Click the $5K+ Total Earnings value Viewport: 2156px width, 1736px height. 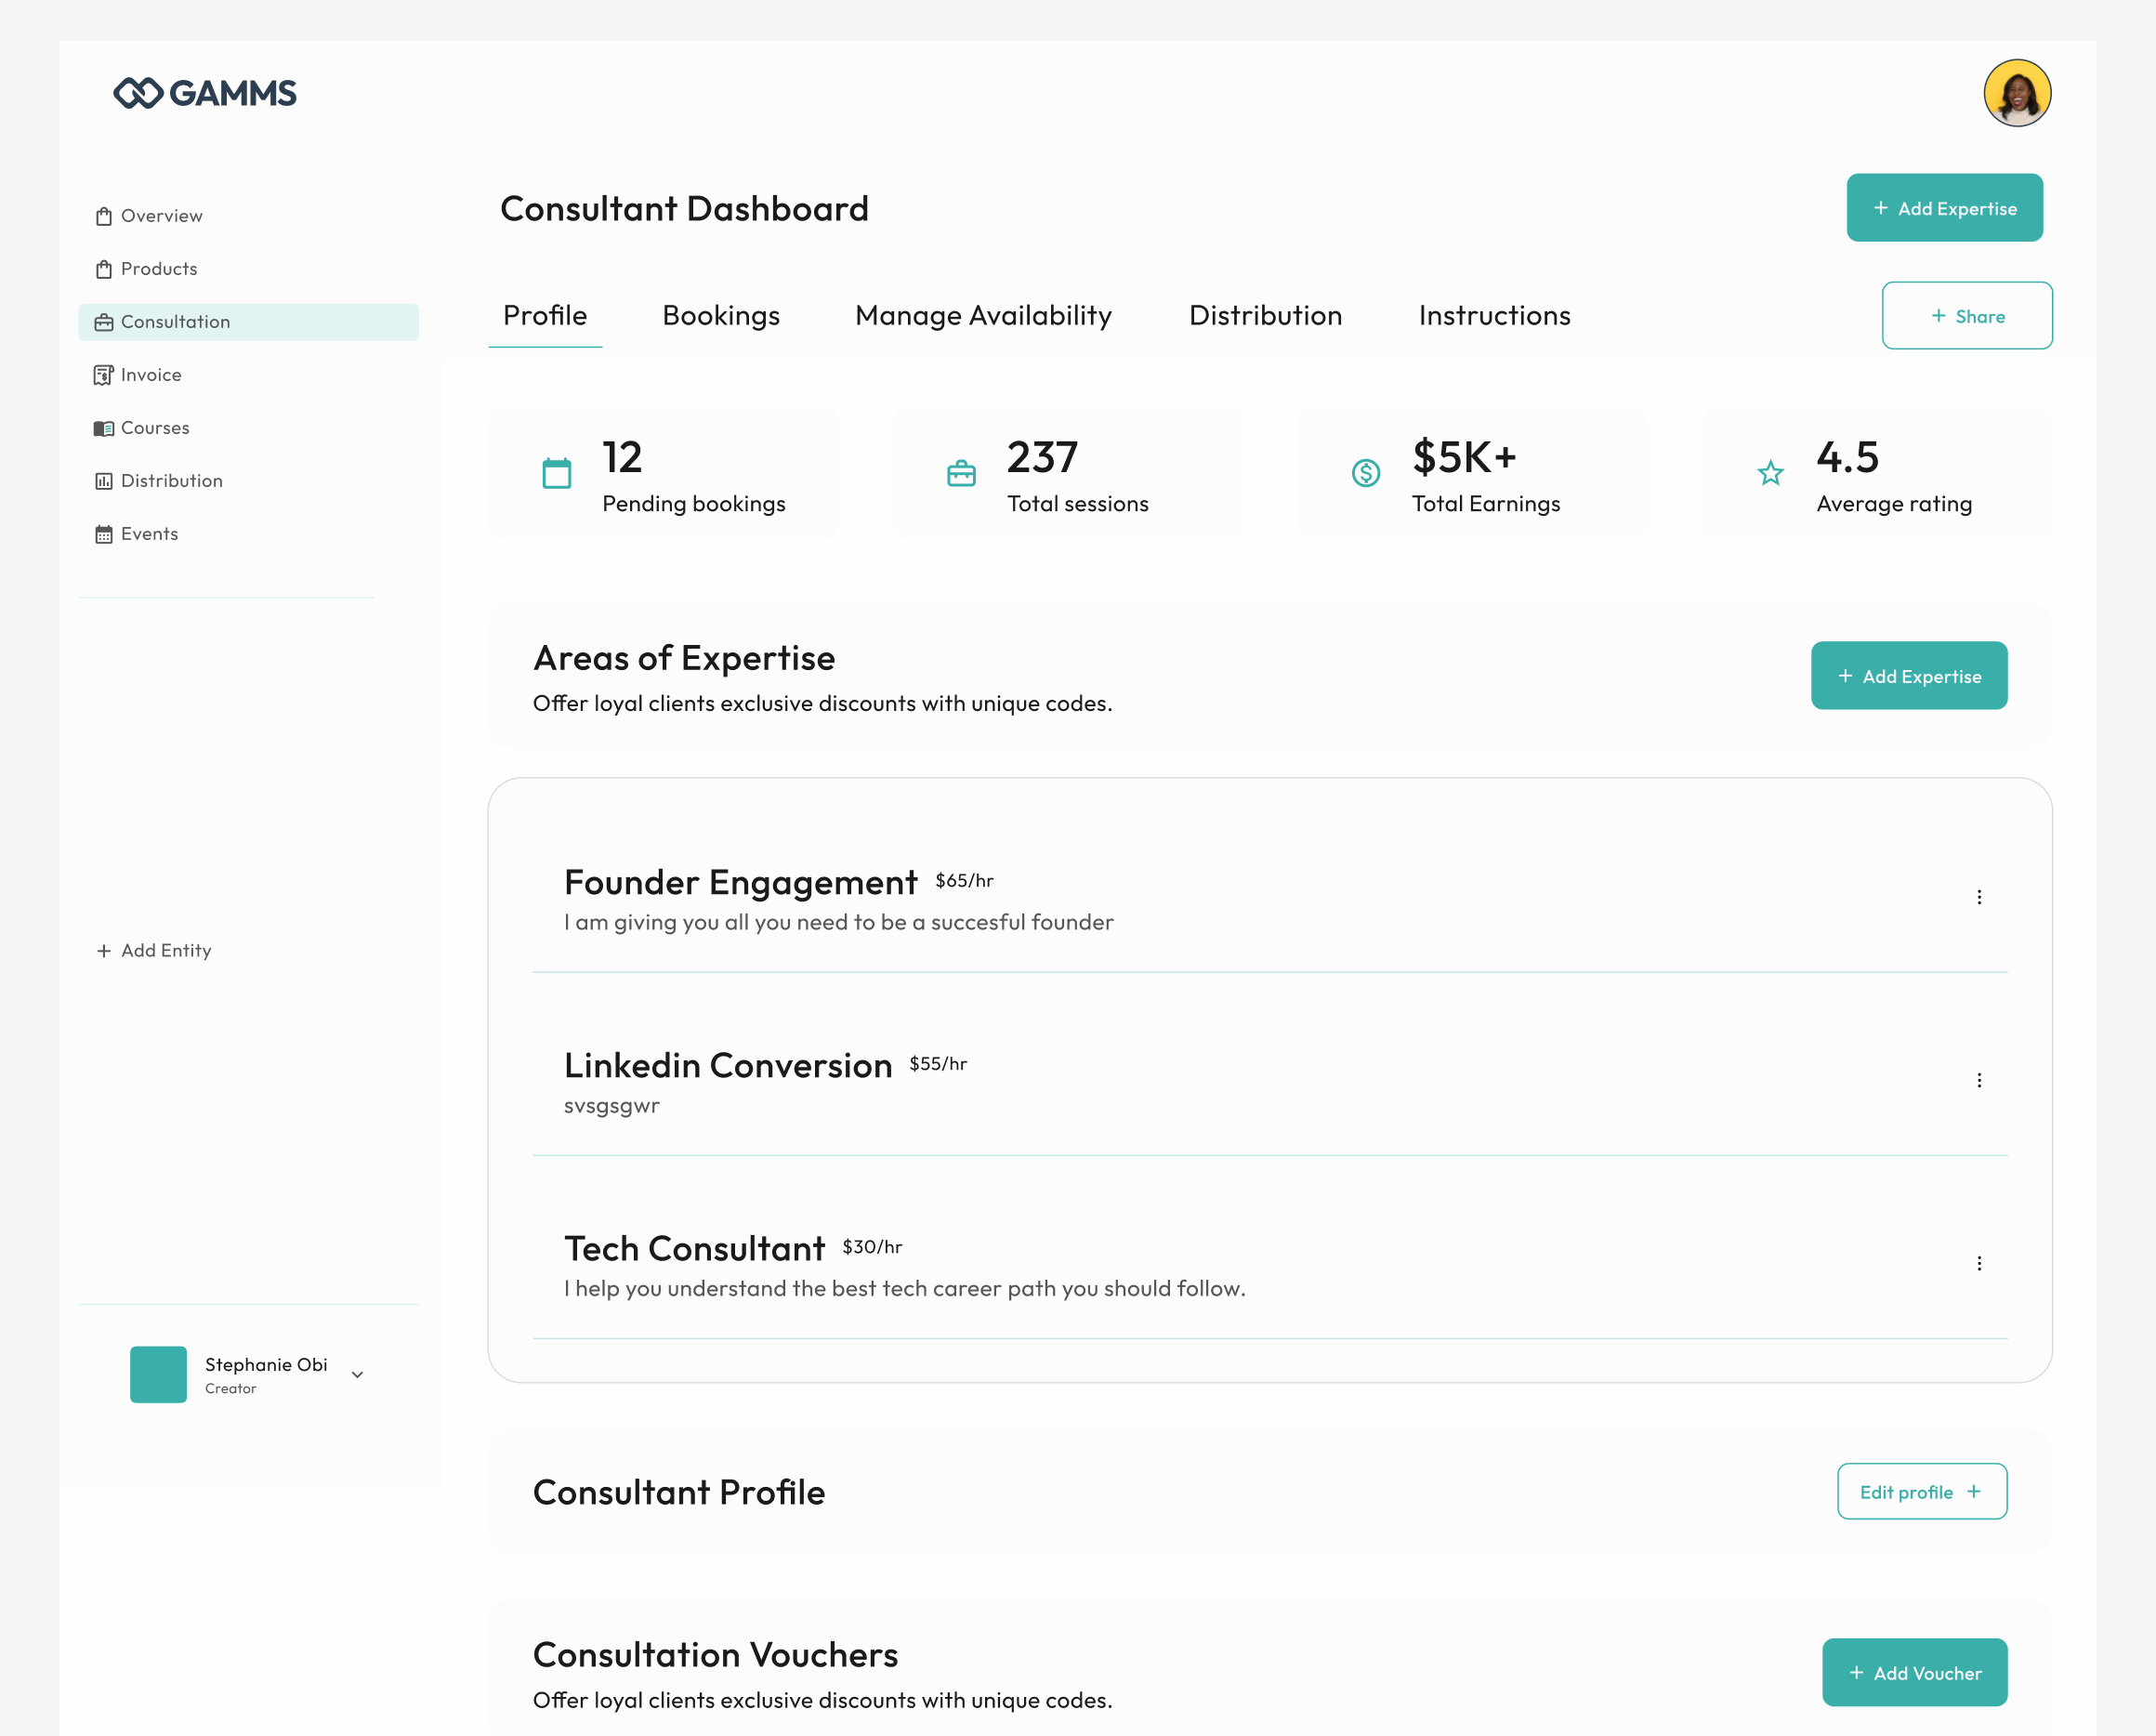[x=1464, y=458]
